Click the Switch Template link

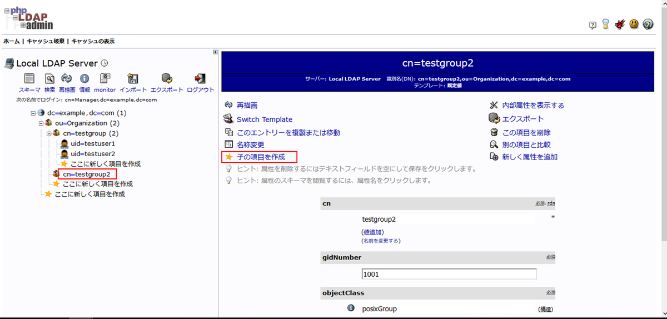tap(264, 119)
